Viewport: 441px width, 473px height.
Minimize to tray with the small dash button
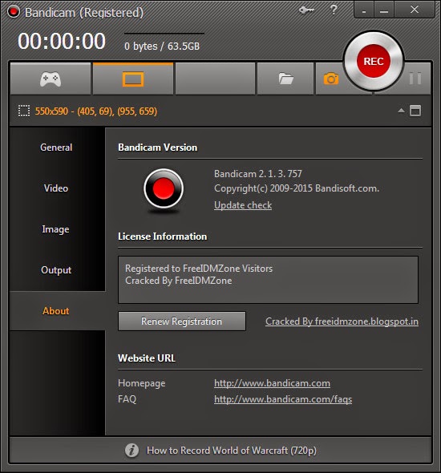click(x=364, y=10)
